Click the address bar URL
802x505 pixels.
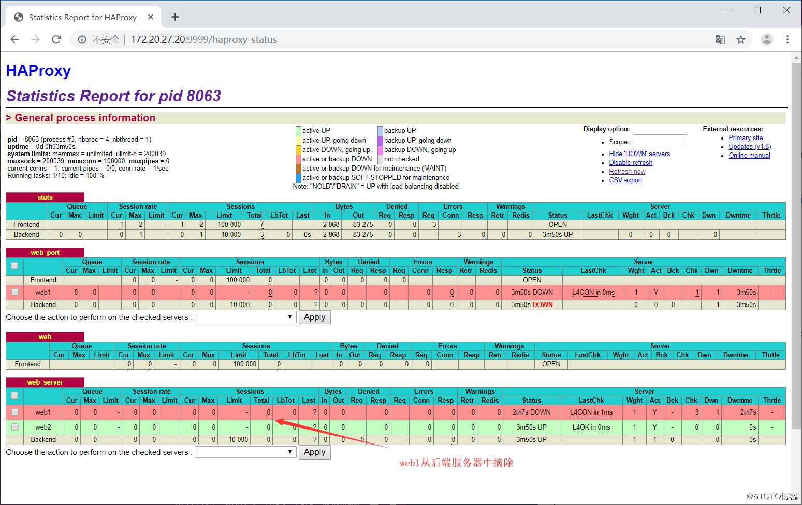204,39
